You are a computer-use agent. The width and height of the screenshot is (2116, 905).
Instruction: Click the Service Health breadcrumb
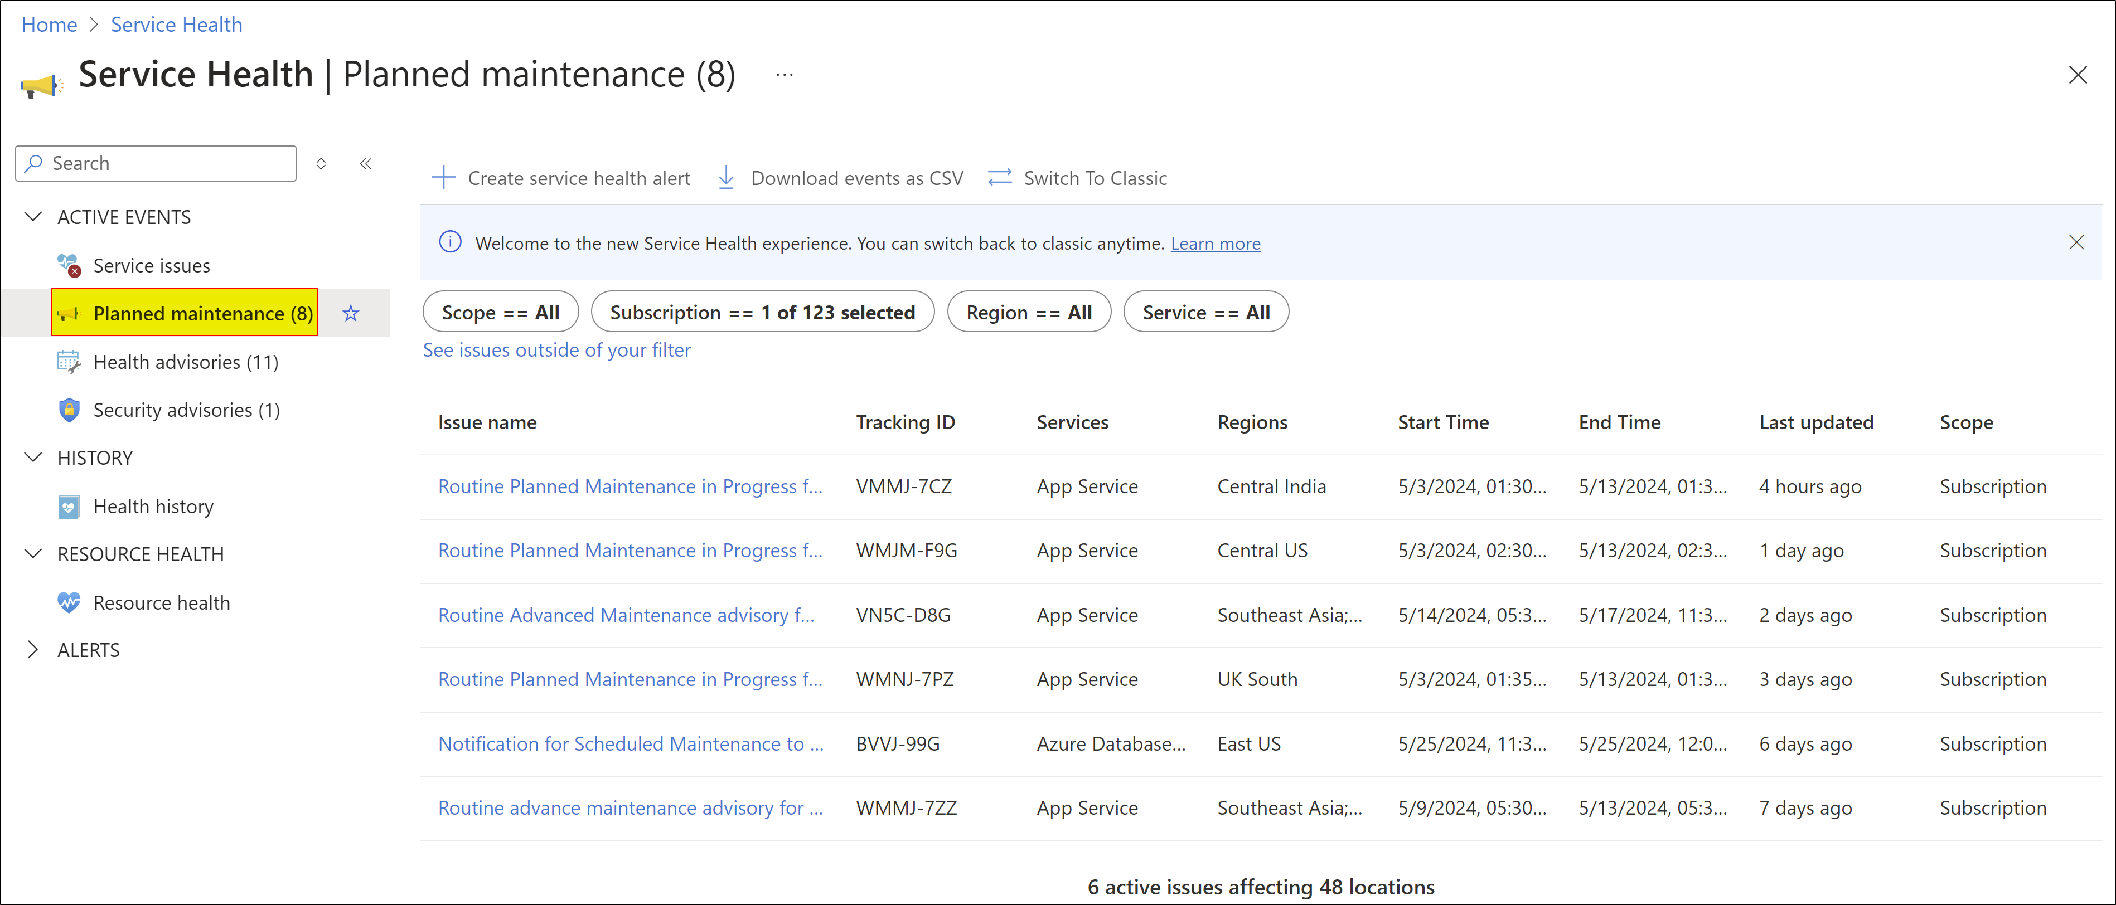pyautogui.click(x=177, y=25)
